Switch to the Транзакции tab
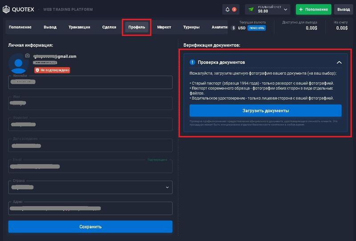This screenshot has width=356, height=241. (x=79, y=27)
